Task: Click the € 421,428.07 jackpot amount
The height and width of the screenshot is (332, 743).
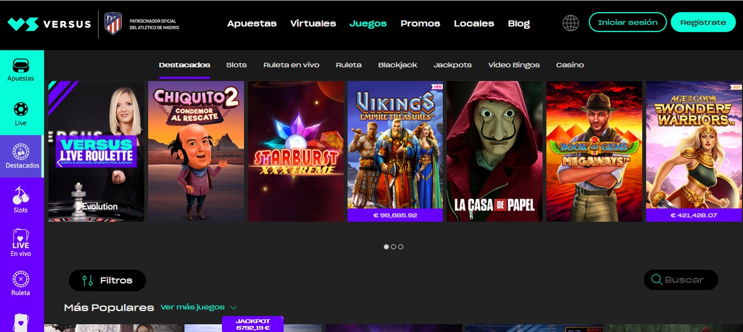Action: 694,215
